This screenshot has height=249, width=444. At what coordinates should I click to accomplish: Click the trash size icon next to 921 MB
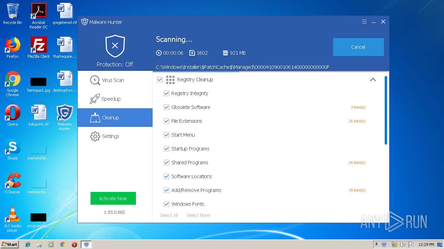click(x=225, y=53)
